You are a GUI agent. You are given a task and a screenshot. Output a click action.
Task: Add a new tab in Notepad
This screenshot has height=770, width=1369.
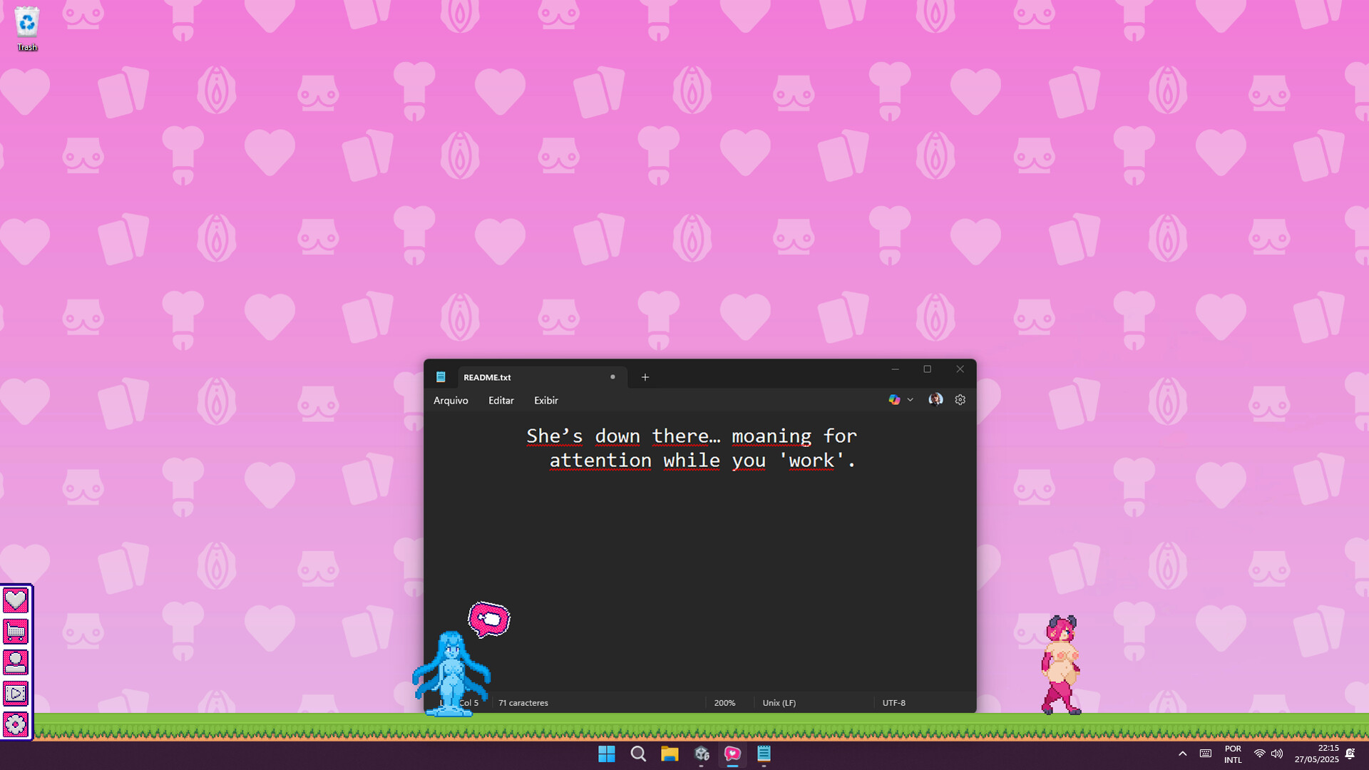pos(645,377)
